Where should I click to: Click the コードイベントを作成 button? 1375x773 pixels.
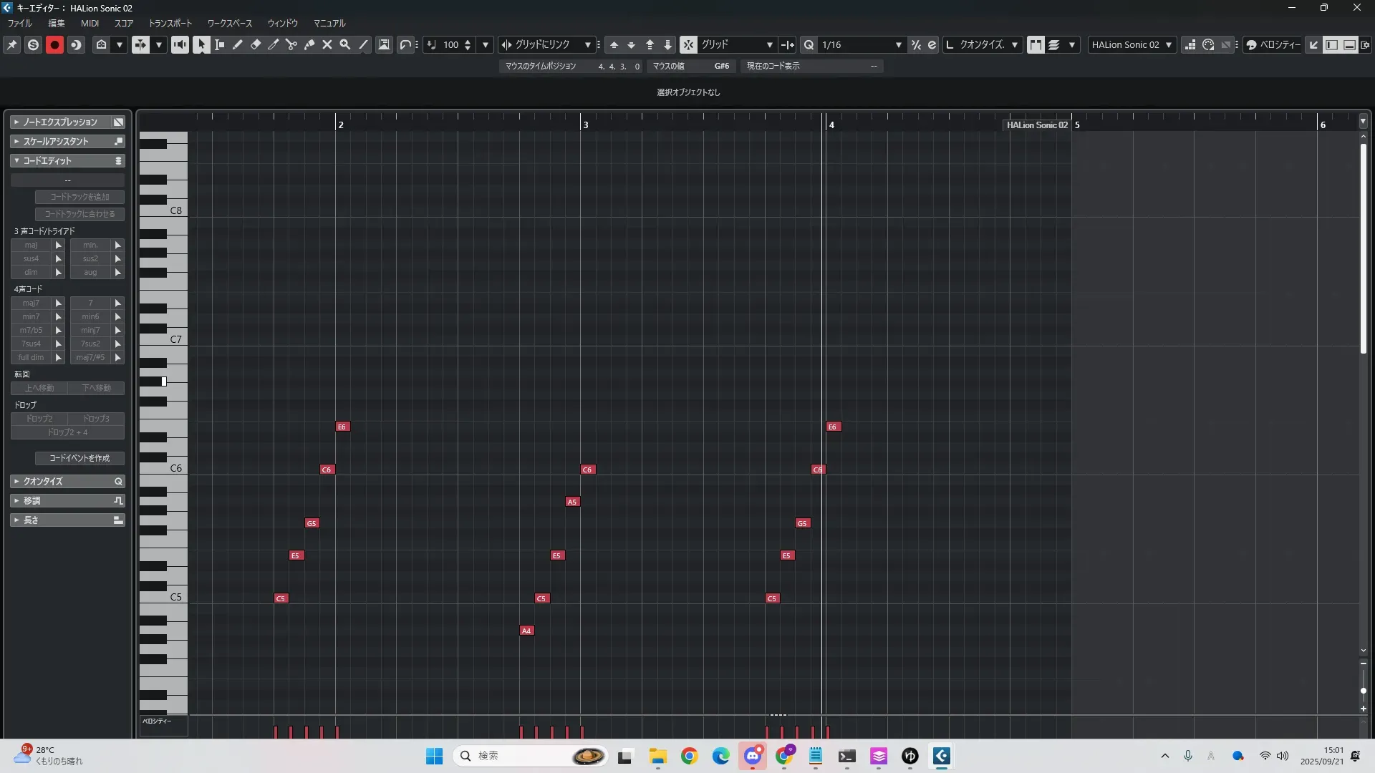coord(79,458)
